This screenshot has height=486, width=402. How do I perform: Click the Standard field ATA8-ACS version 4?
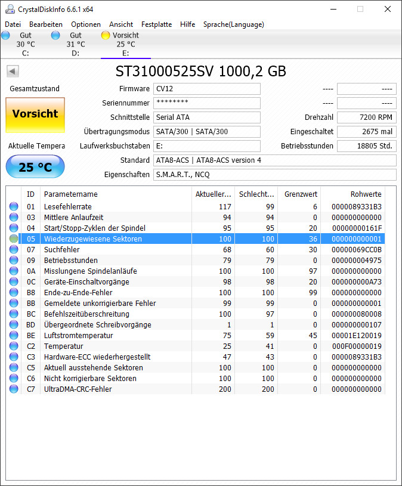pos(274,160)
